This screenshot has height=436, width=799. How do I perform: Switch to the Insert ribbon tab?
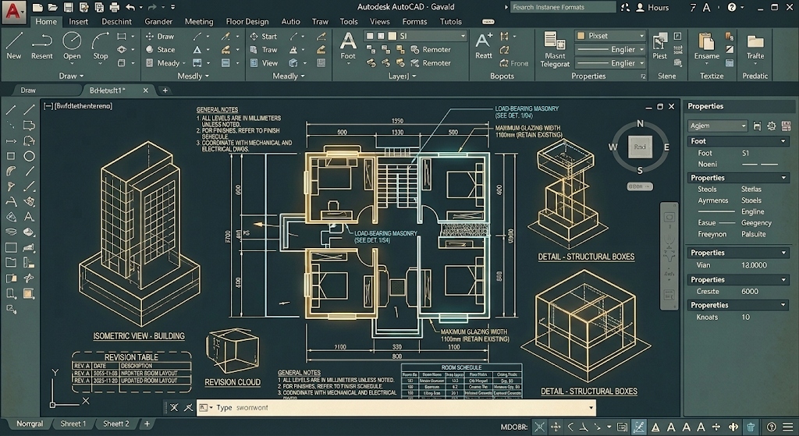pos(79,21)
